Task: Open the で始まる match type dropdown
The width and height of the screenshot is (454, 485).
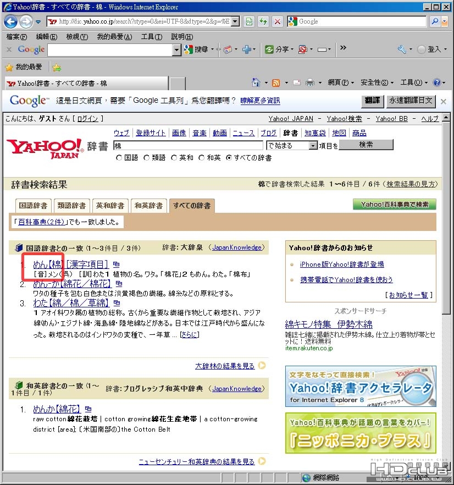Action: coord(313,145)
